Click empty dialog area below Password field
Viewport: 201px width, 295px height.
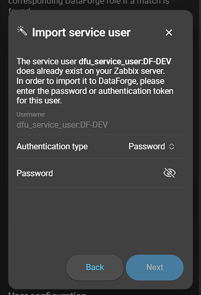100,220
